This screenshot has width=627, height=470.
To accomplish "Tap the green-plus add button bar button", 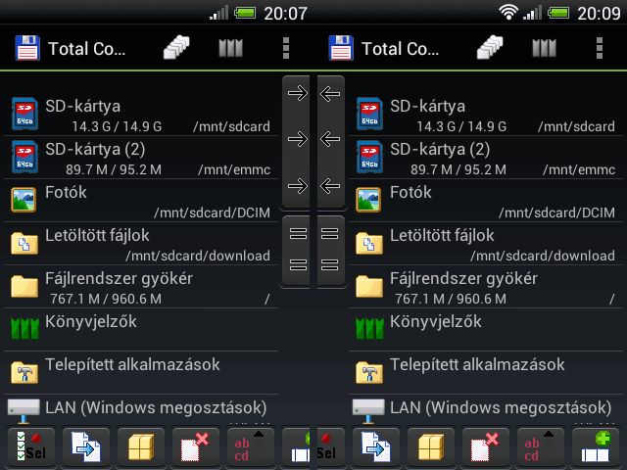I will (x=596, y=446).
